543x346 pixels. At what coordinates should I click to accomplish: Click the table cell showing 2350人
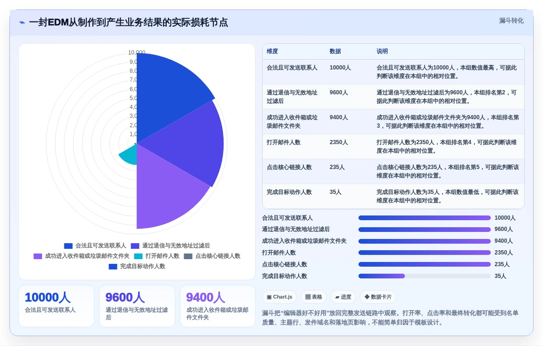coord(339,143)
